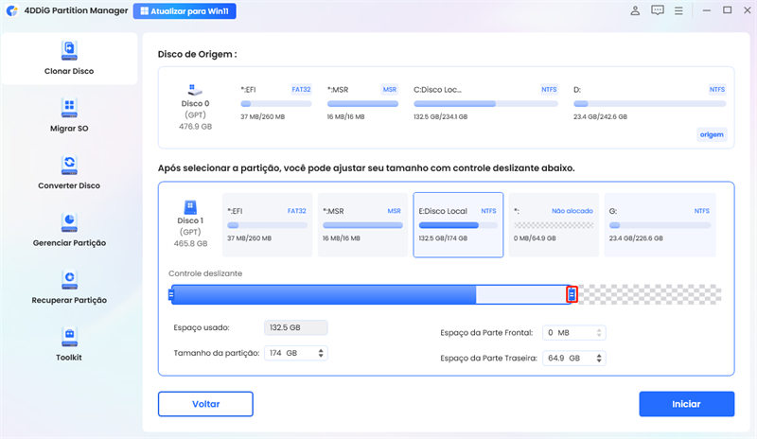Click the user account icon in title bar
Viewport: 757px width, 439px height.
pos(633,11)
